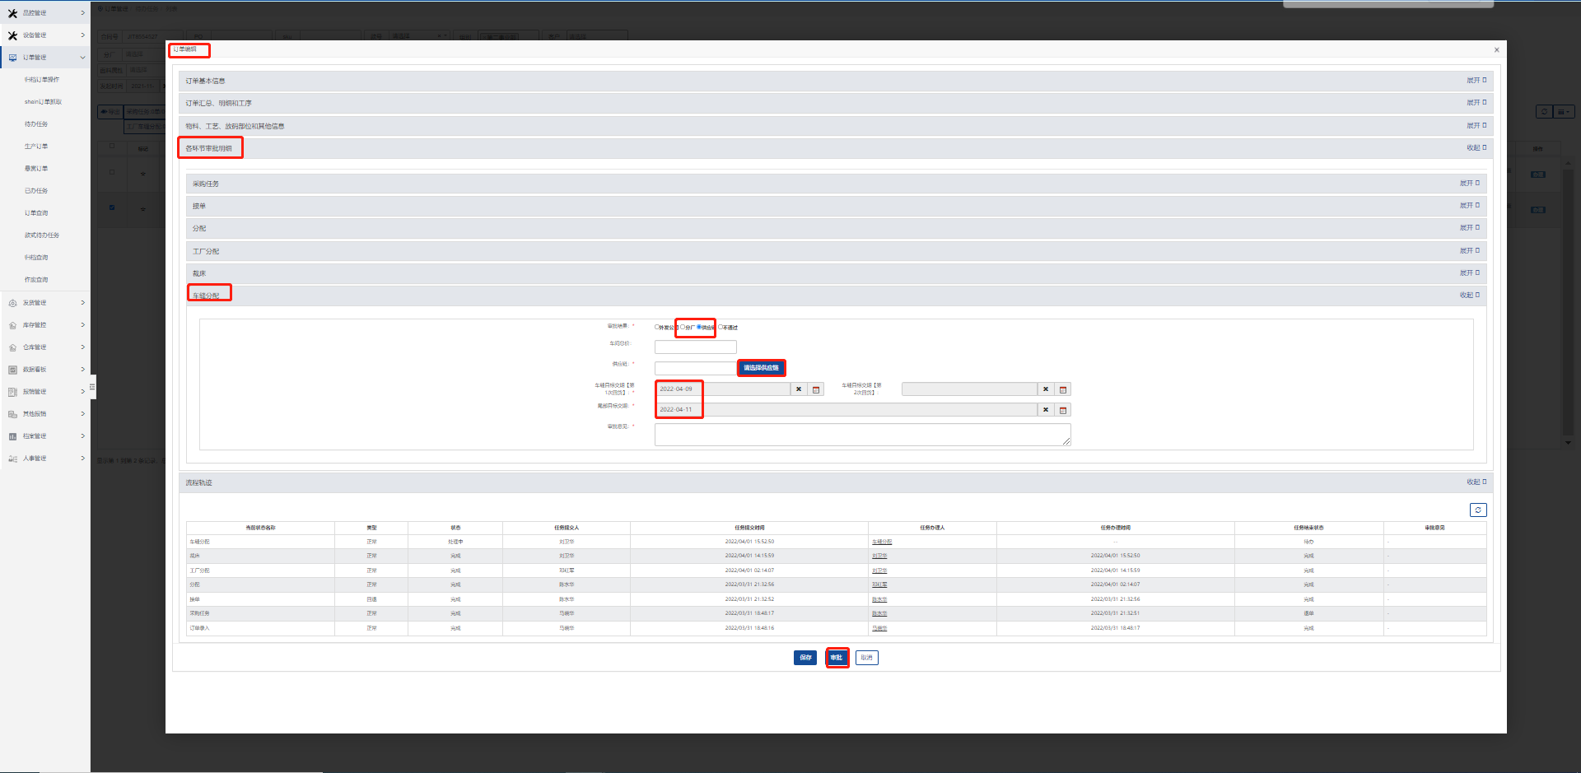
Task: Click into the 审批意见 text area
Action: (x=861, y=435)
